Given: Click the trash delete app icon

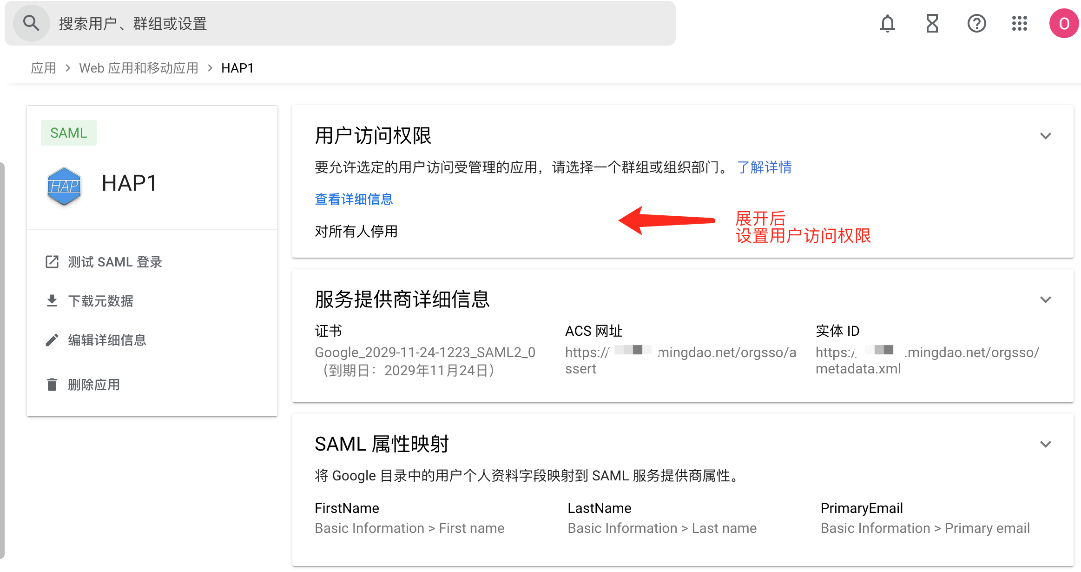Looking at the screenshot, I should click(x=52, y=385).
